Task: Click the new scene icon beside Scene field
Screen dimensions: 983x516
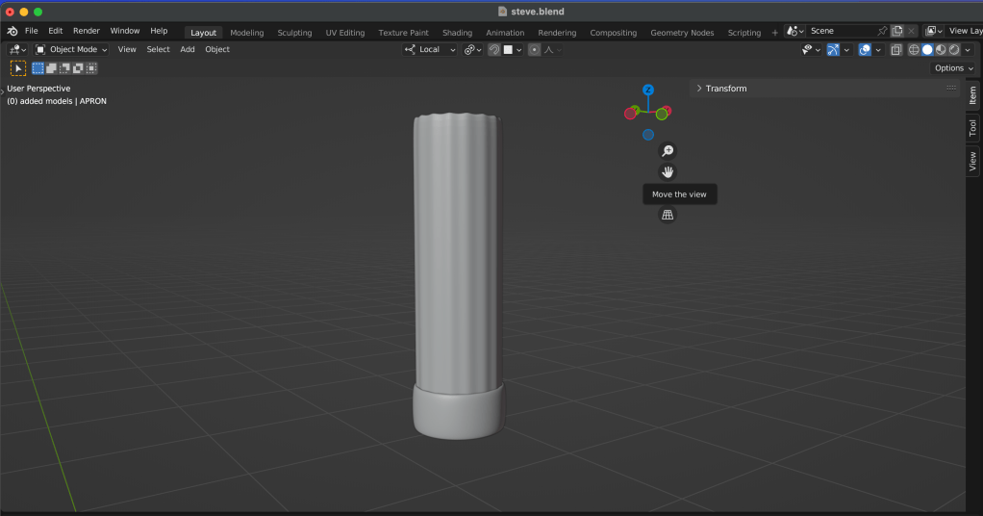Action: coord(896,32)
